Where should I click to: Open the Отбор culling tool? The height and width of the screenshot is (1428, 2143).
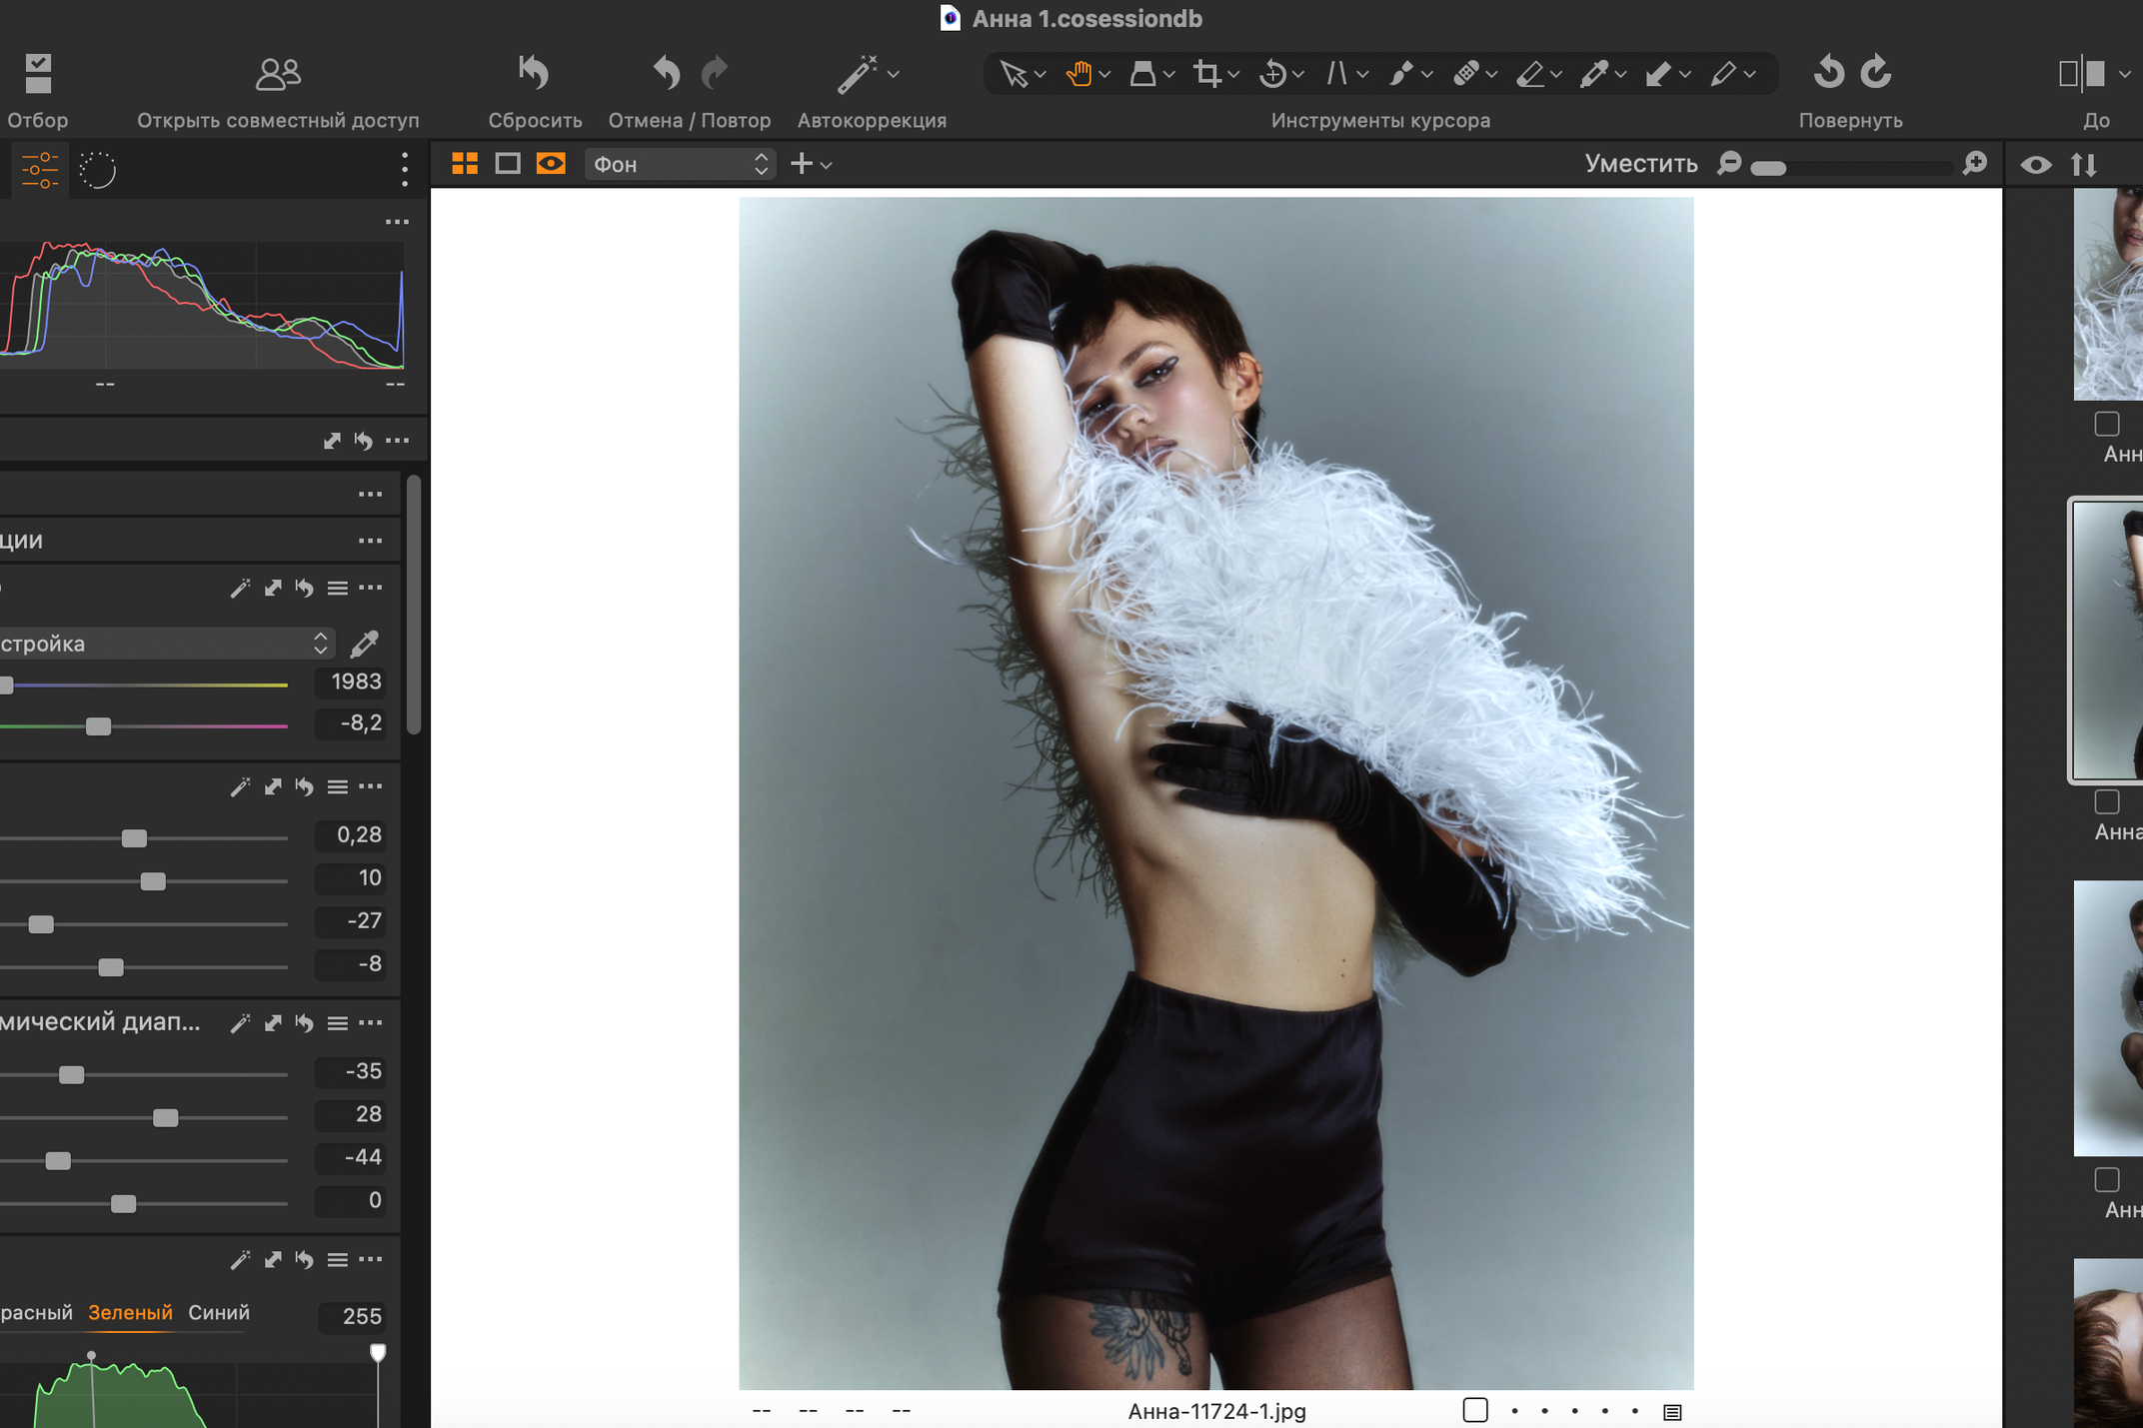[38, 74]
